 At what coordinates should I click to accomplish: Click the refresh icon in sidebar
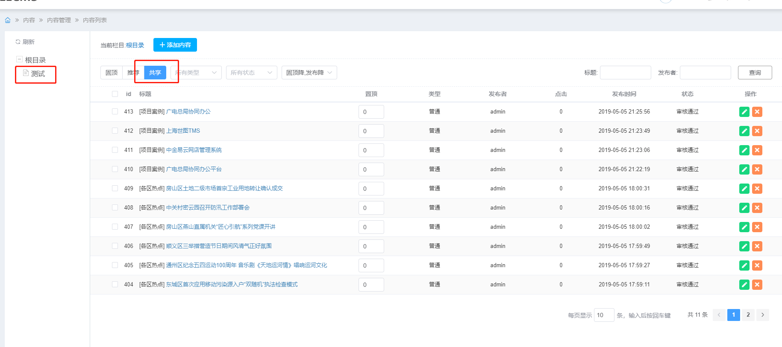[x=18, y=42]
